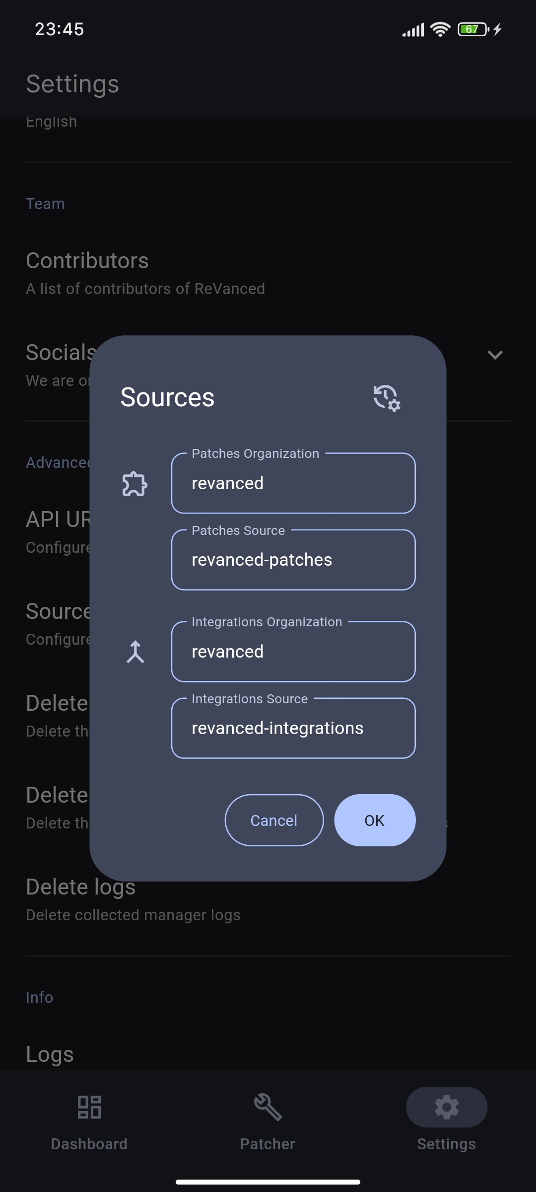Click the merge arrow integrations icon

click(x=134, y=651)
